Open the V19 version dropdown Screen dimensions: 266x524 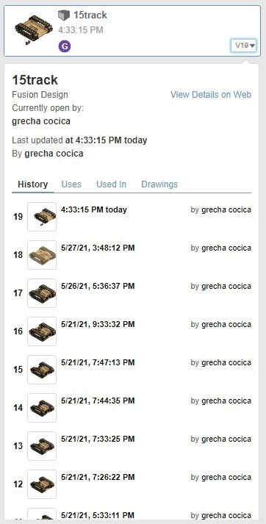244,46
